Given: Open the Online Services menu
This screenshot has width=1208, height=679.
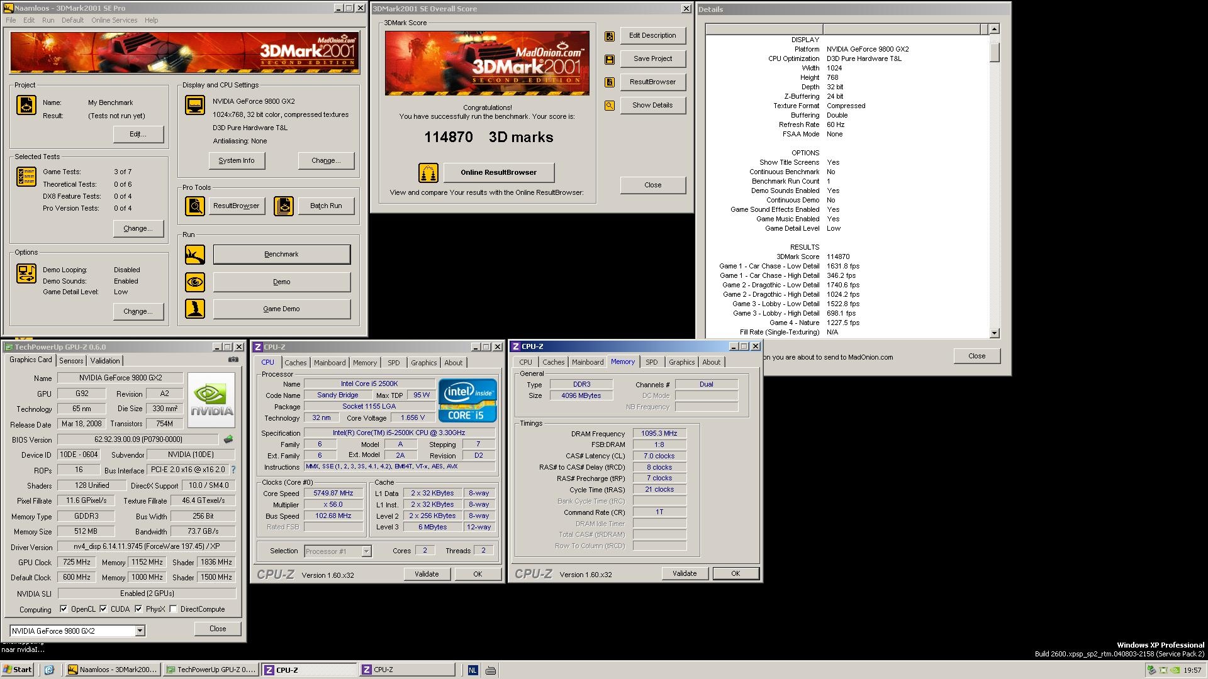Looking at the screenshot, I should 114,20.
